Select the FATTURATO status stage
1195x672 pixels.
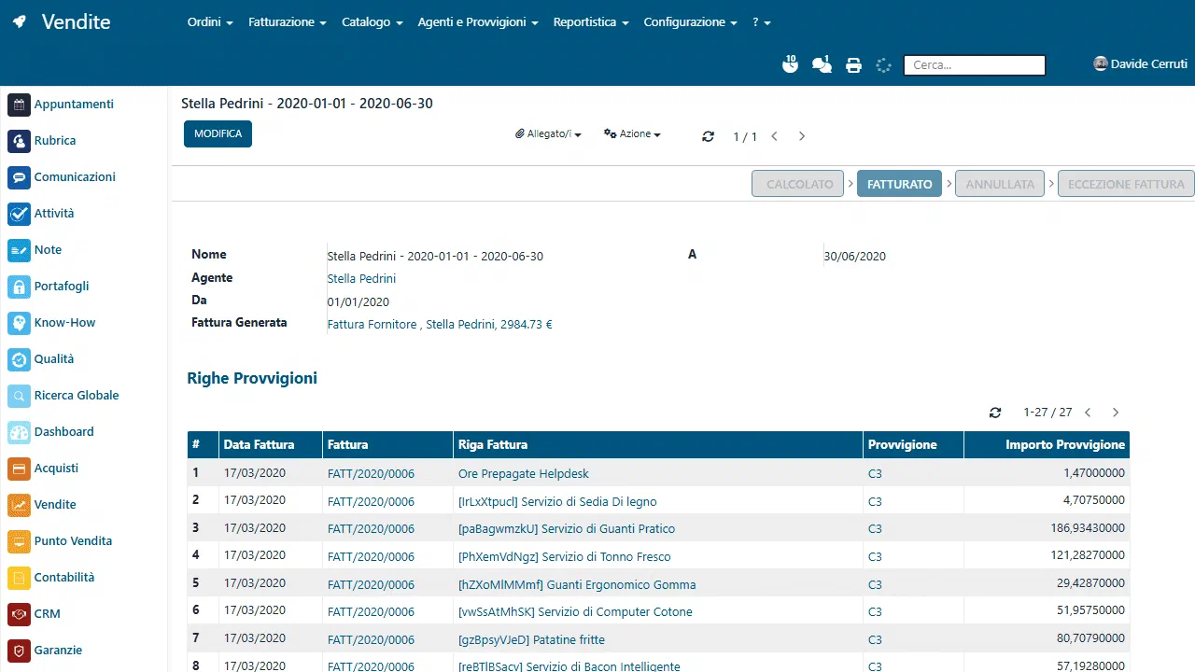(899, 184)
